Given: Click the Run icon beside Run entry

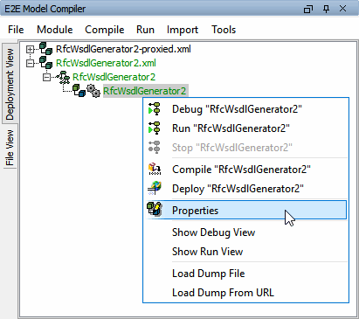Looking at the screenshot, I should [x=155, y=128].
